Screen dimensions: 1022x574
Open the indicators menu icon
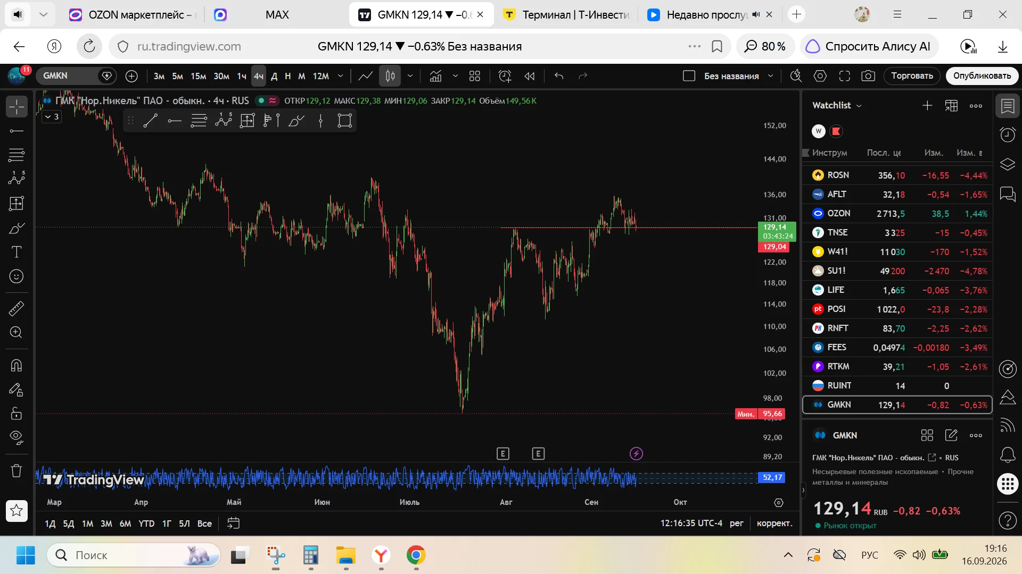pos(436,76)
